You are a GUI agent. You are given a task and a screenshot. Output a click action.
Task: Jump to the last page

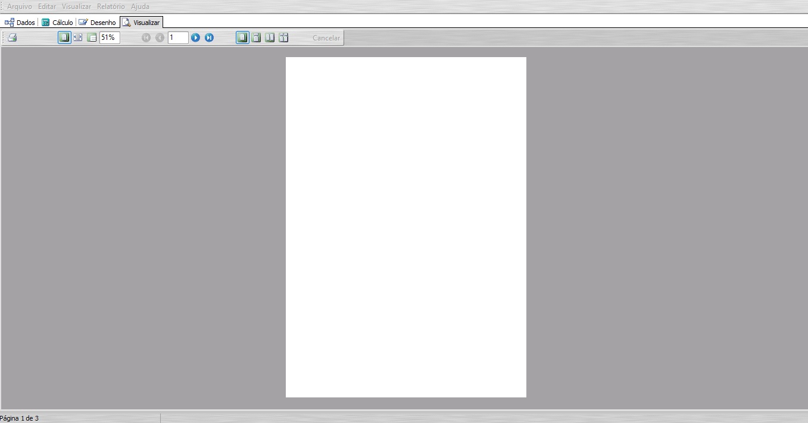tap(209, 37)
